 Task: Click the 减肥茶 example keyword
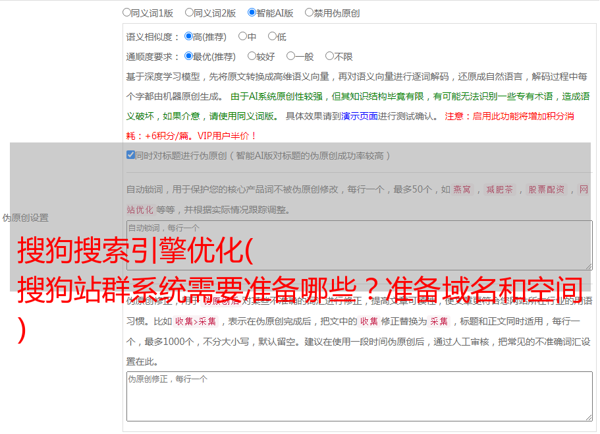click(x=499, y=189)
